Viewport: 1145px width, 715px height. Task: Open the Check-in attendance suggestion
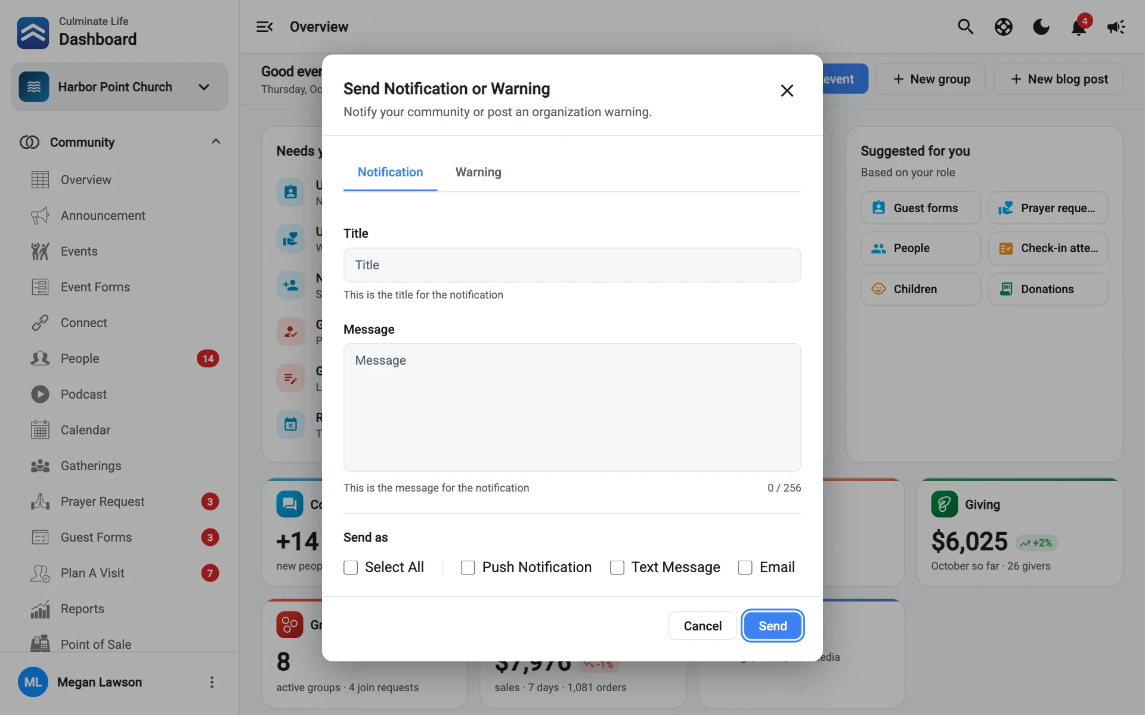coord(1048,248)
